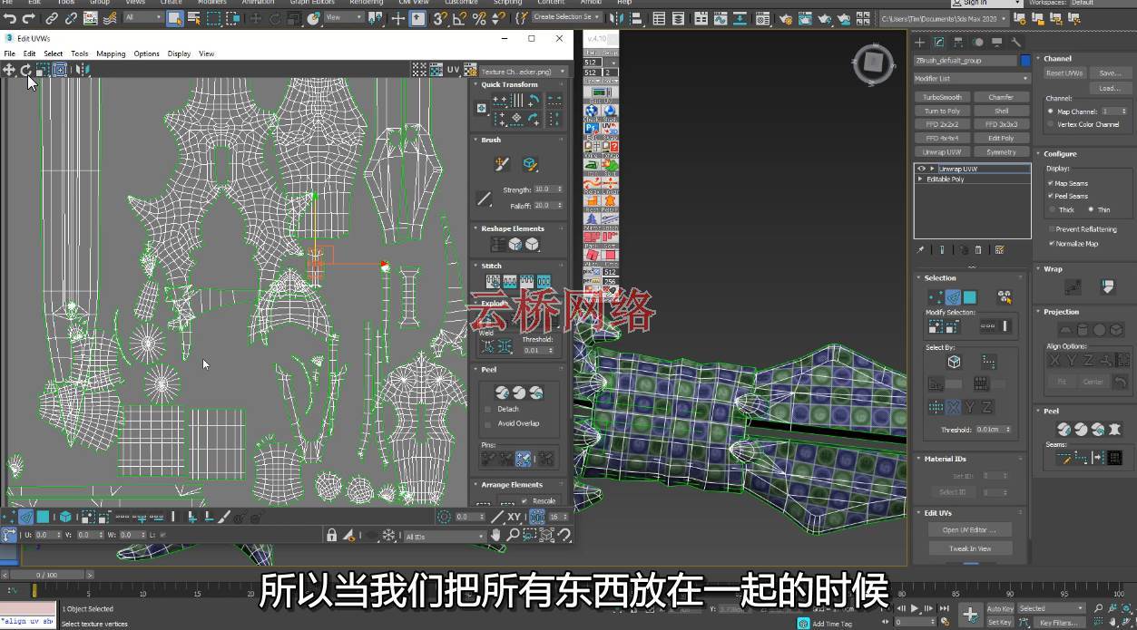Viewport: 1137px width, 630px height.
Task: Click the Zoom magnifier tool in UV editor
Action: click(514, 536)
